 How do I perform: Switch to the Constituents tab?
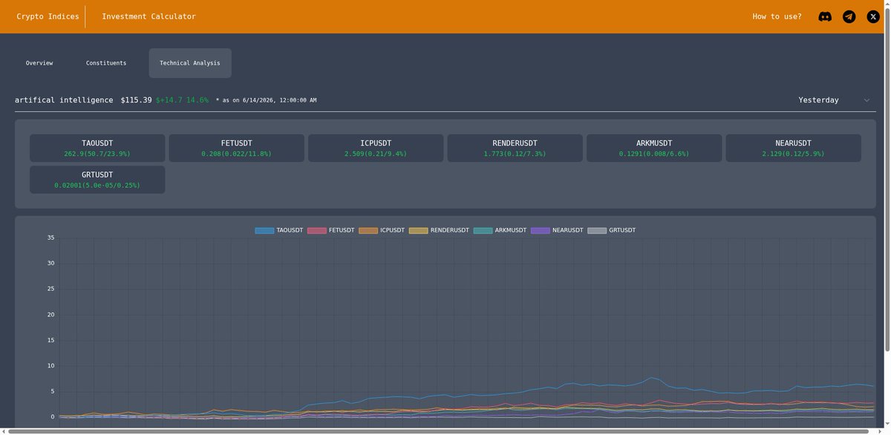click(x=106, y=63)
